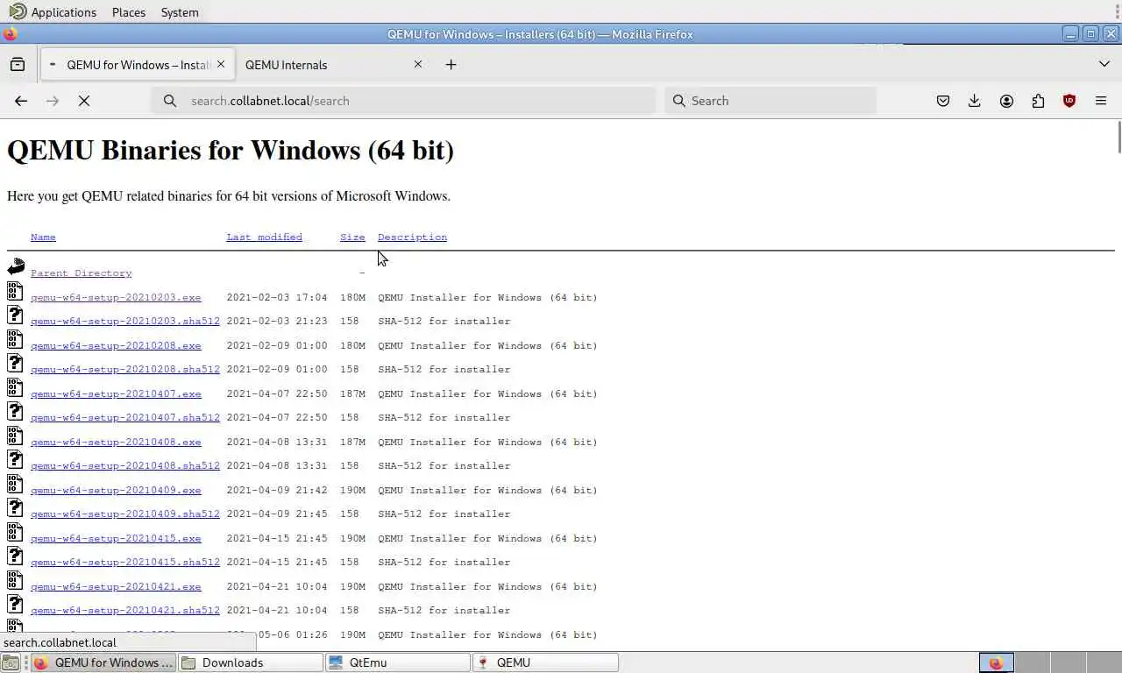
Task: Open the Save to Pocket icon
Action: coord(943,101)
